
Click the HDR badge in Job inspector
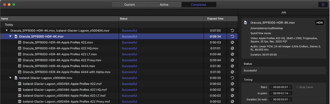click(319, 23)
